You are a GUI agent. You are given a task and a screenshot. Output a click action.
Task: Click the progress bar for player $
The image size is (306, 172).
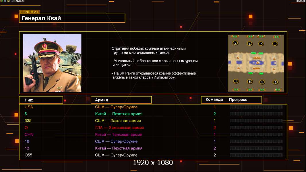256,114
